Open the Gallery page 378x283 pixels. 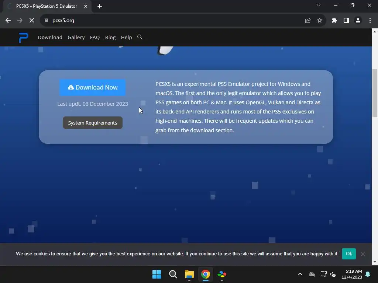click(x=76, y=37)
